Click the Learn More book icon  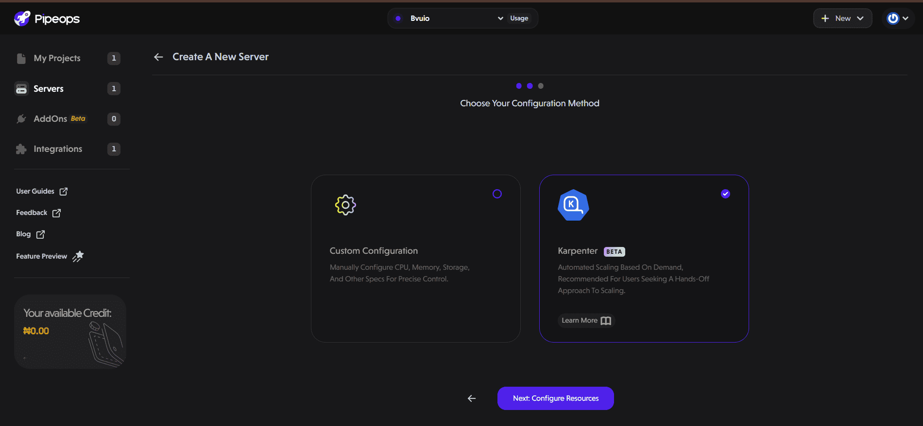tap(606, 321)
